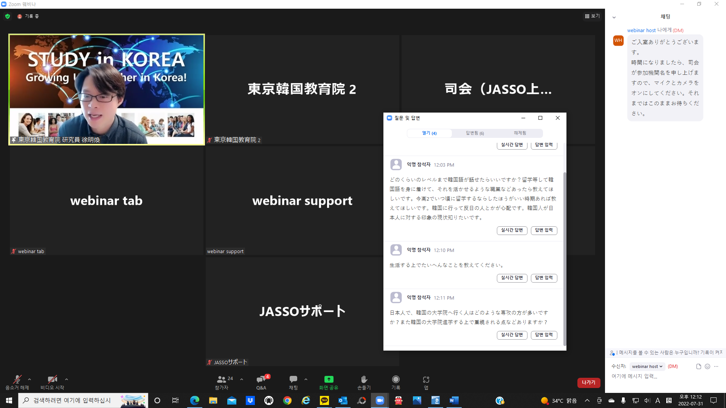Click the taskbar clock showing 12:12
The width and height of the screenshot is (726, 408).
pyautogui.click(x=691, y=400)
